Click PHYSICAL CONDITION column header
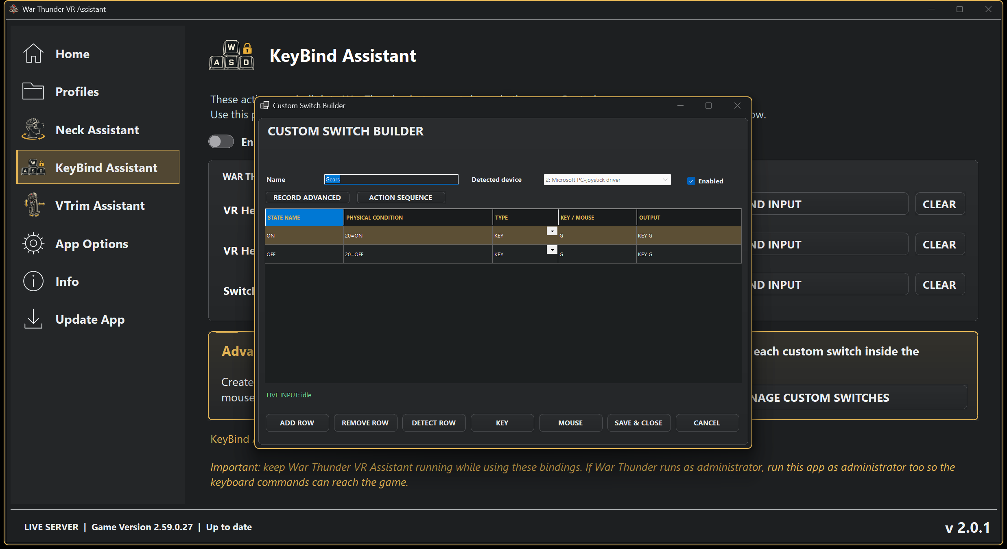 click(x=418, y=218)
